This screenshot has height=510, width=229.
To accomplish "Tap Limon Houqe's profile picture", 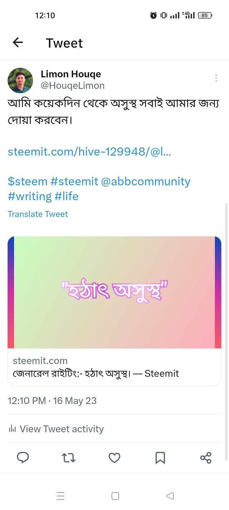I will pos(20,80).
